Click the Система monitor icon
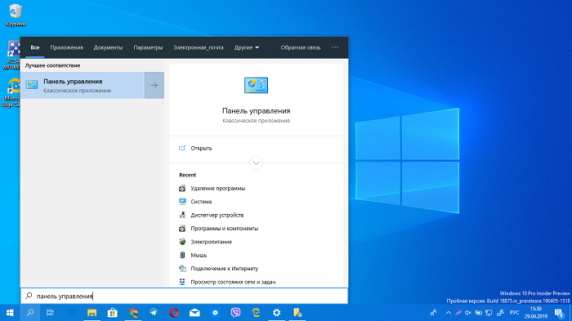This screenshot has height=321, width=572. (182, 202)
